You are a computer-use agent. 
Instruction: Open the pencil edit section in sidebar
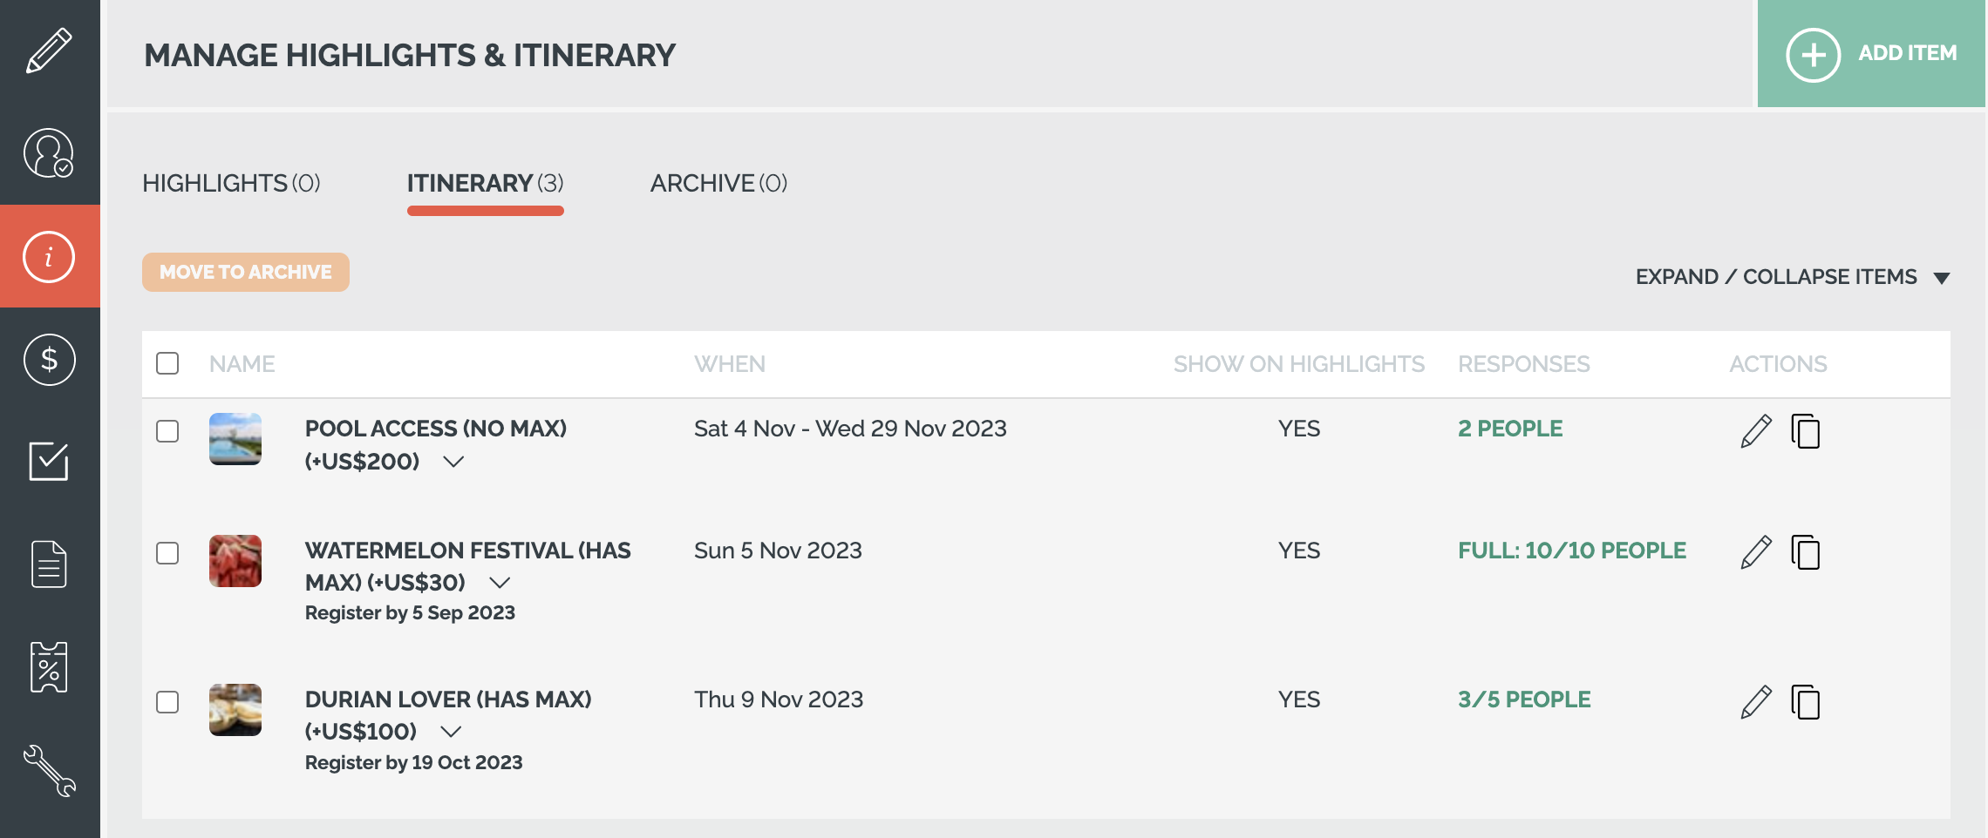[x=49, y=51]
